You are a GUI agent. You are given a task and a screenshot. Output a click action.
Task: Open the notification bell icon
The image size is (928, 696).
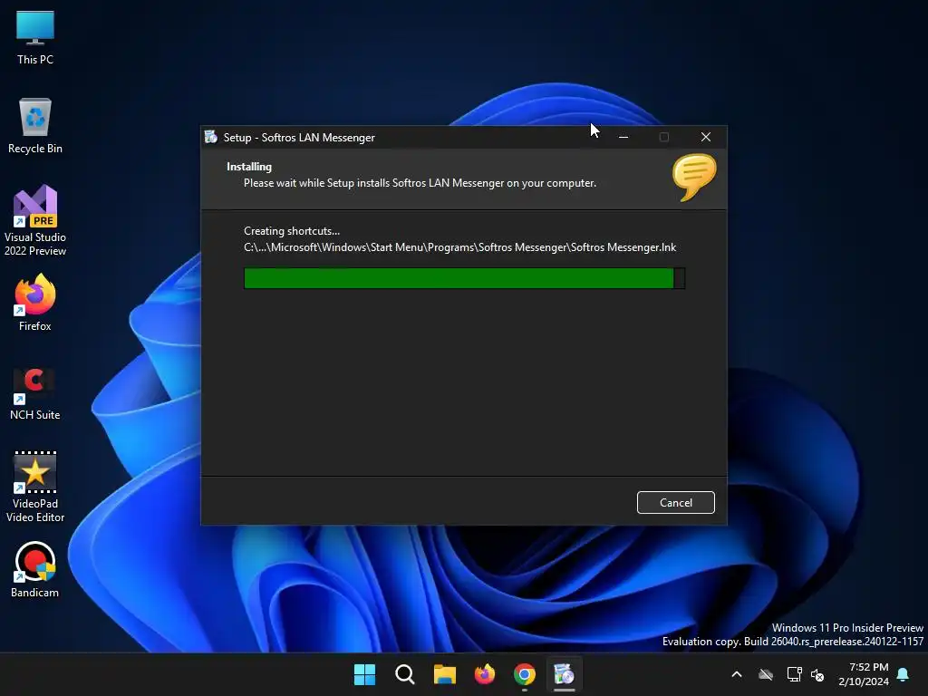coord(904,674)
